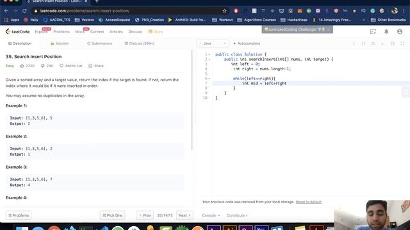Open the 245 comments icon
The width and height of the screenshot is (410, 230).
[x=43, y=66]
